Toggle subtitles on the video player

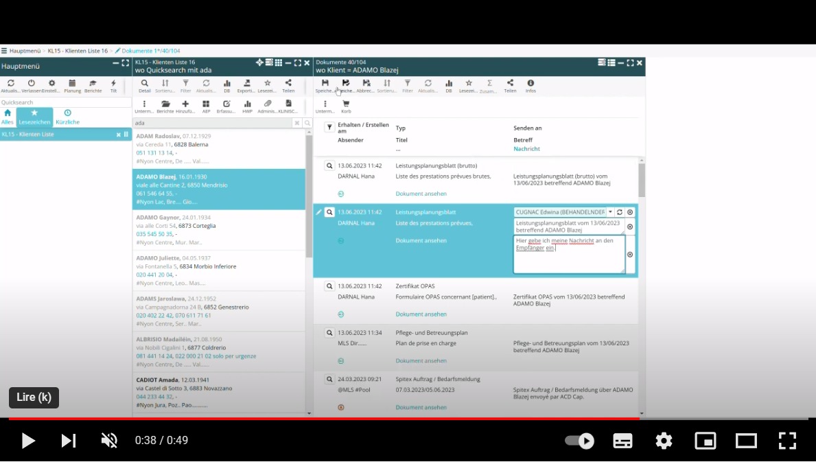(x=622, y=441)
